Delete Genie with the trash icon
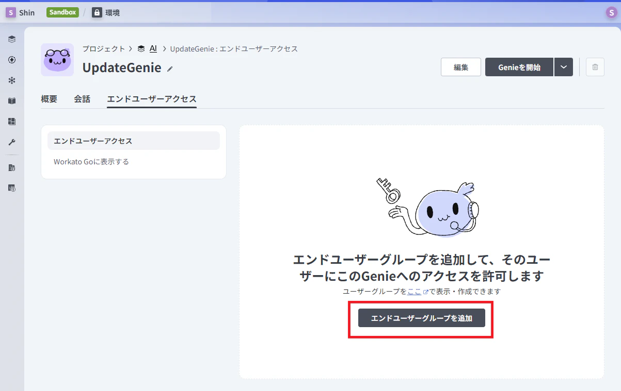This screenshot has width=621, height=391. (595, 67)
